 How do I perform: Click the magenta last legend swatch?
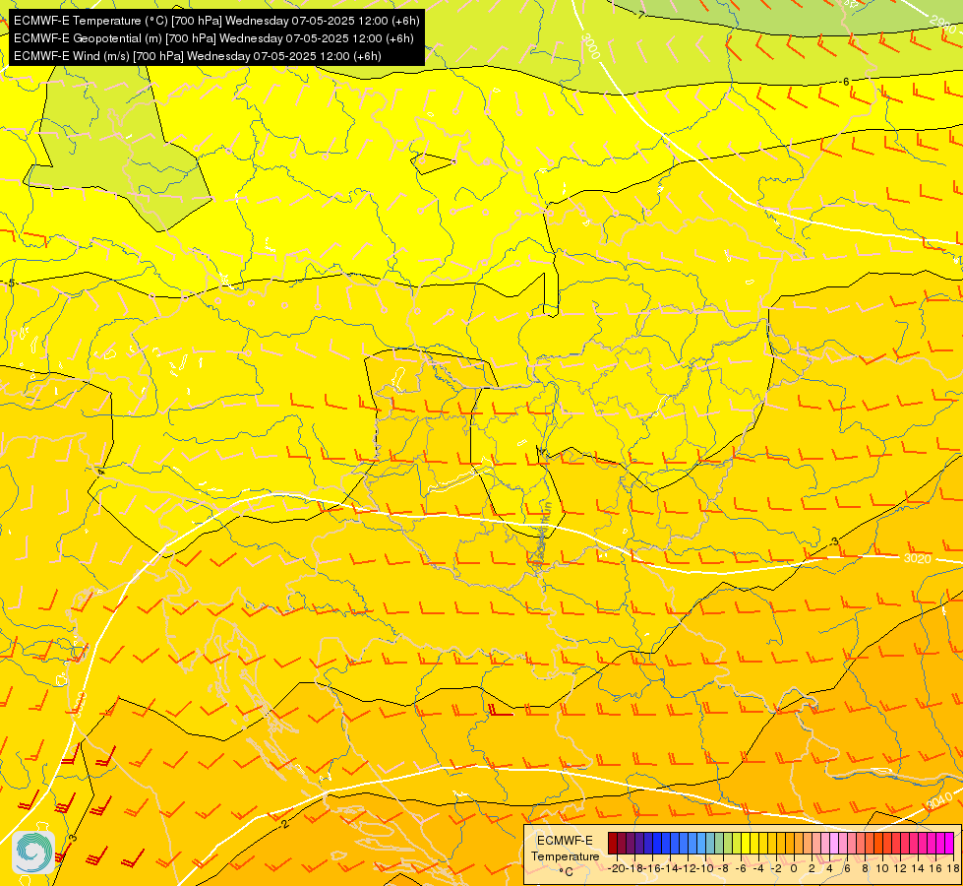click(x=949, y=843)
